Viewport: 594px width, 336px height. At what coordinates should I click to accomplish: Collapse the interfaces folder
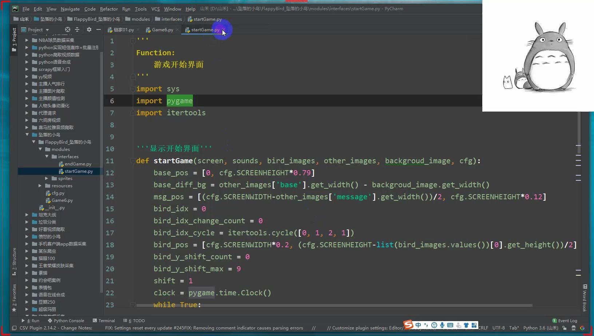[x=47, y=156]
